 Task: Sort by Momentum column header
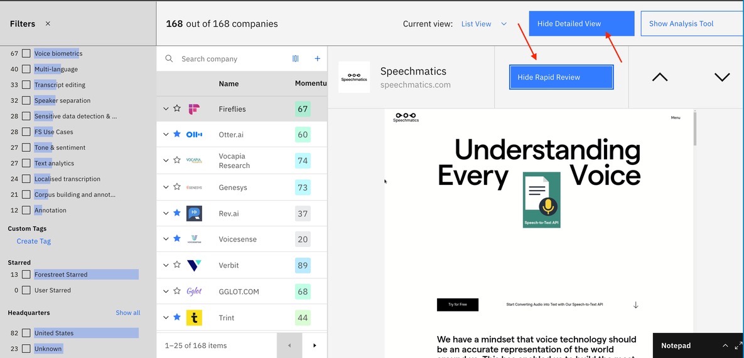311,84
